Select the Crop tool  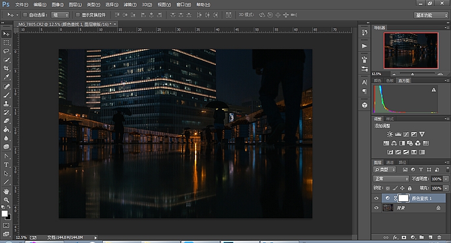(x=6, y=68)
